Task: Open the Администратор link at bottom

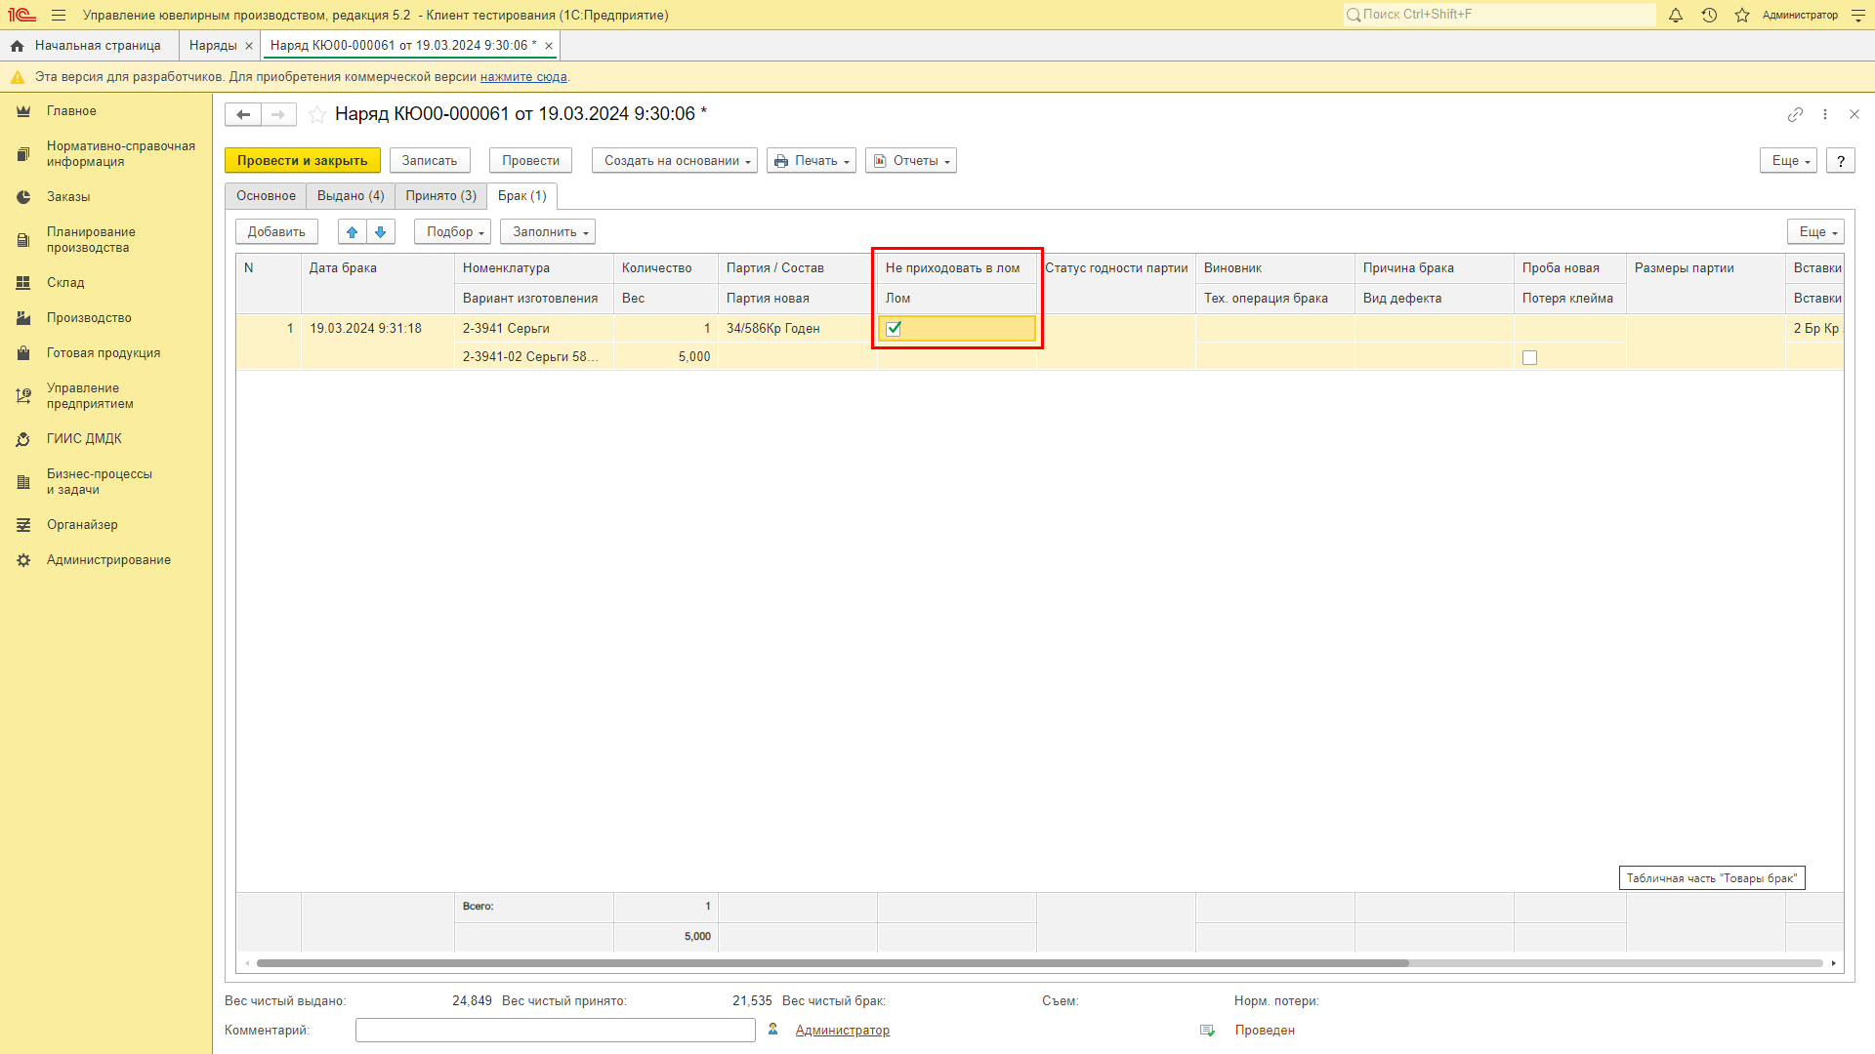Action: (842, 1031)
